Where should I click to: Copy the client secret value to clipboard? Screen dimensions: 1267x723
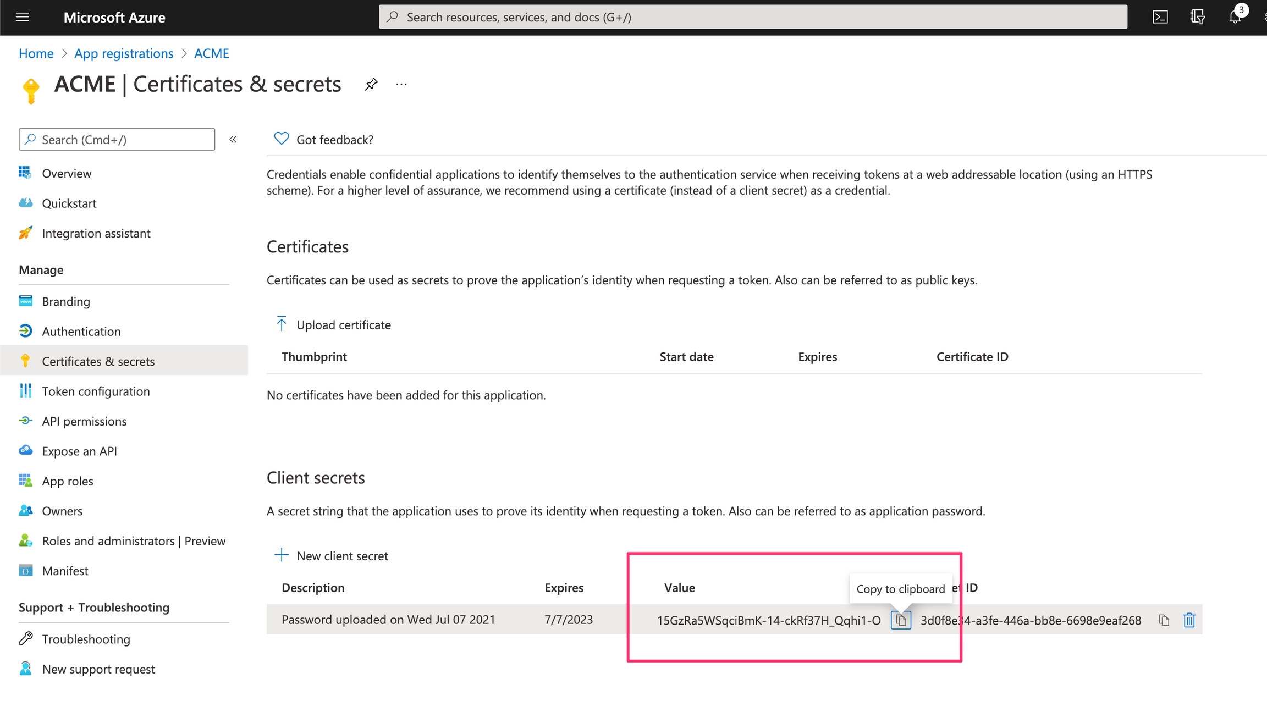pyautogui.click(x=901, y=620)
